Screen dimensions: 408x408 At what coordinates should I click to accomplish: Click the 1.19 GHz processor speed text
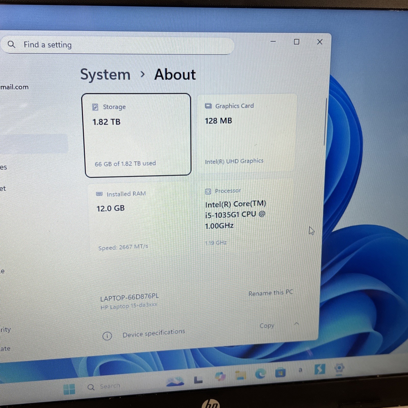click(216, 243)
